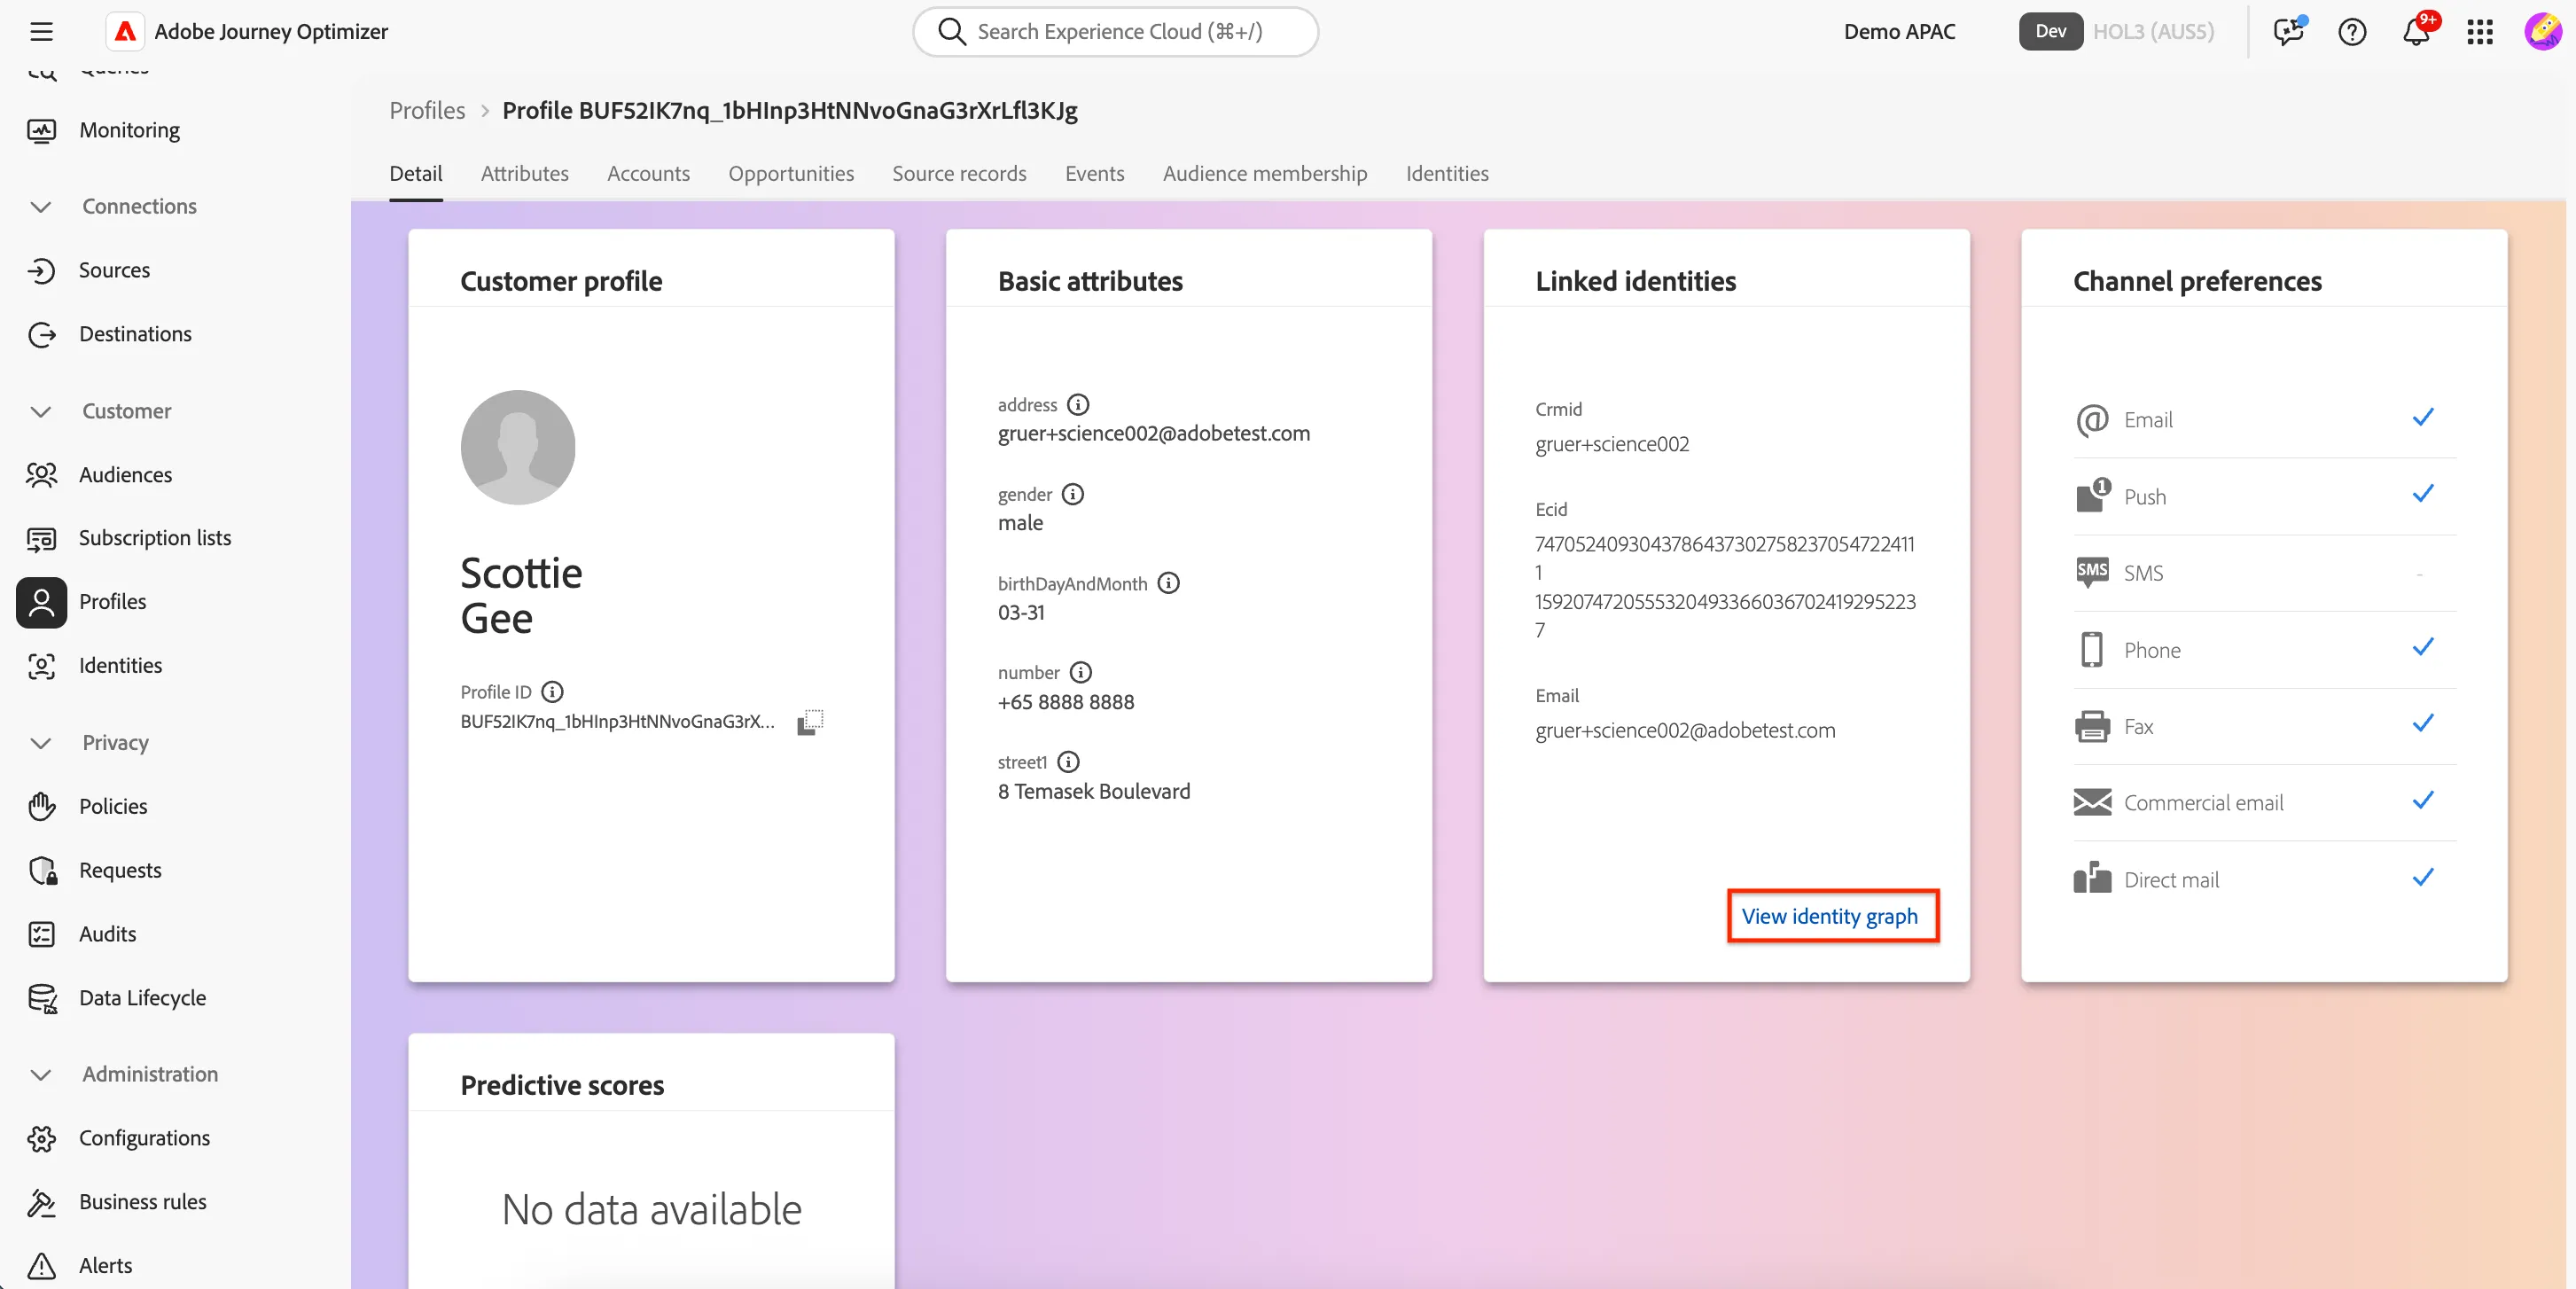Image resolution: width=2576 pixels, height=1289 pixels.
Task: Open the feedback chat bubble icon
Action: [2288, 31]
